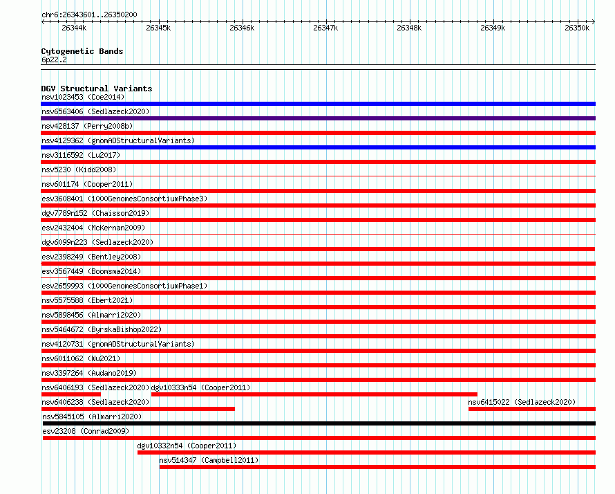Select nsv6406193 (Sedlazeck2020) label
Screen dimensions: 615x494
pyautogui.click(x=95, y=387)
